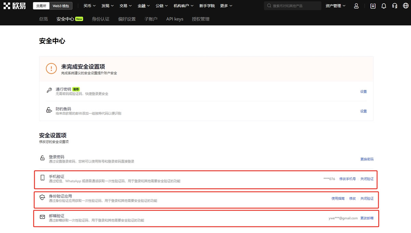Click the 通行密钥 key icon
The image size is (411, 233).
tap(49, 89)
